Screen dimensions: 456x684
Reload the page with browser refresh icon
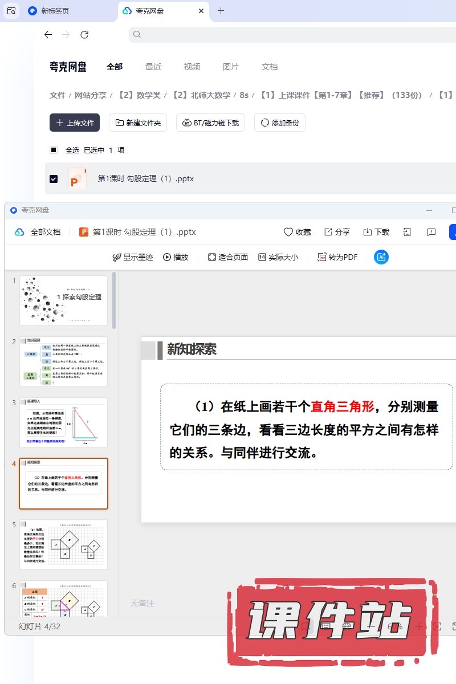[84, 35]
